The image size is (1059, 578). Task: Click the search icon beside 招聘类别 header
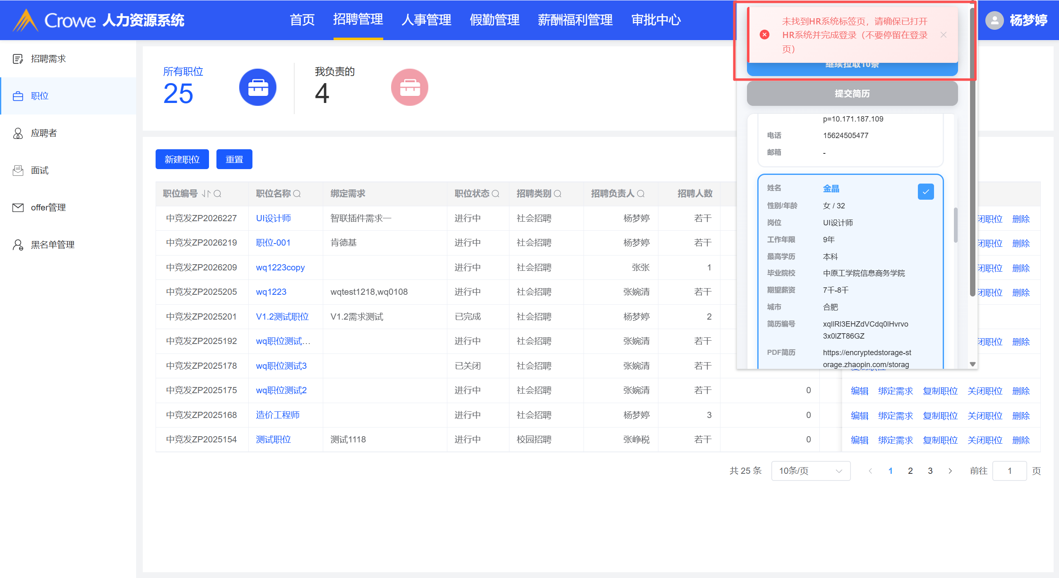point(557,193)
